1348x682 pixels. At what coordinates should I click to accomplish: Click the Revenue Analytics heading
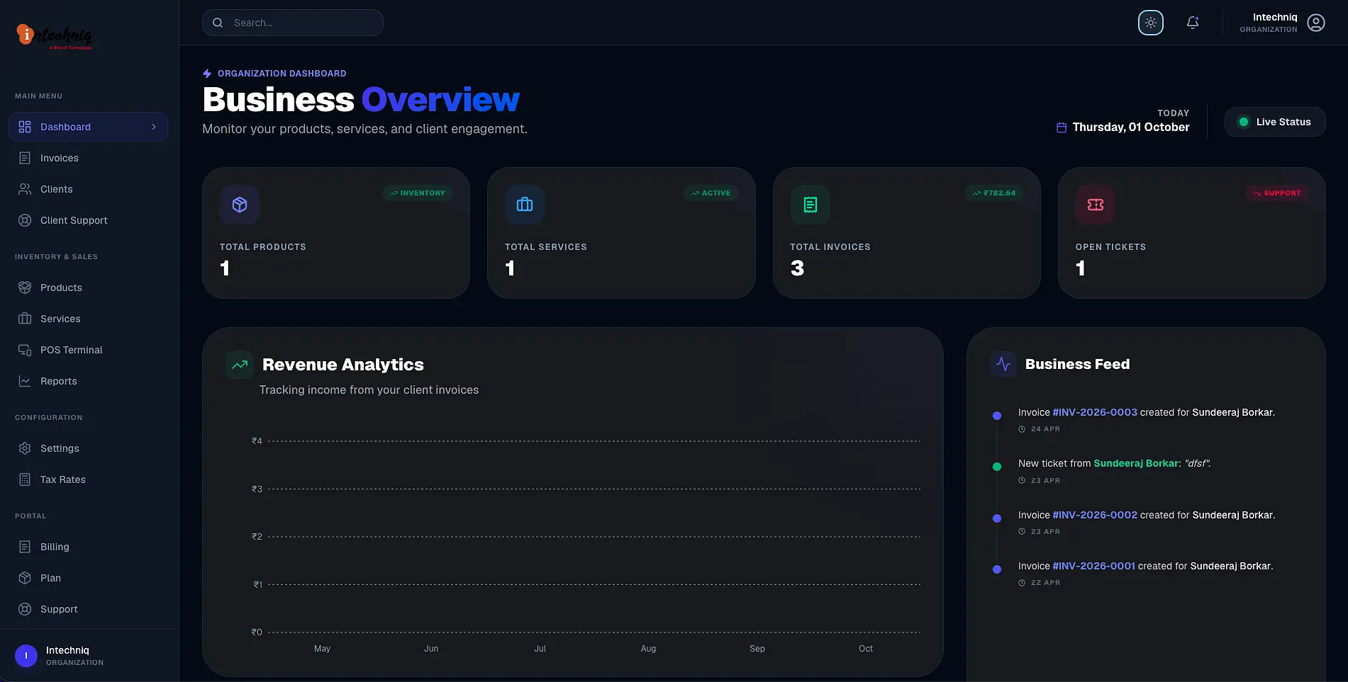tap(343, 365)
